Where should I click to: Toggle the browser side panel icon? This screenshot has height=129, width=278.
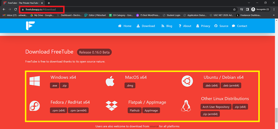(247, 9)
